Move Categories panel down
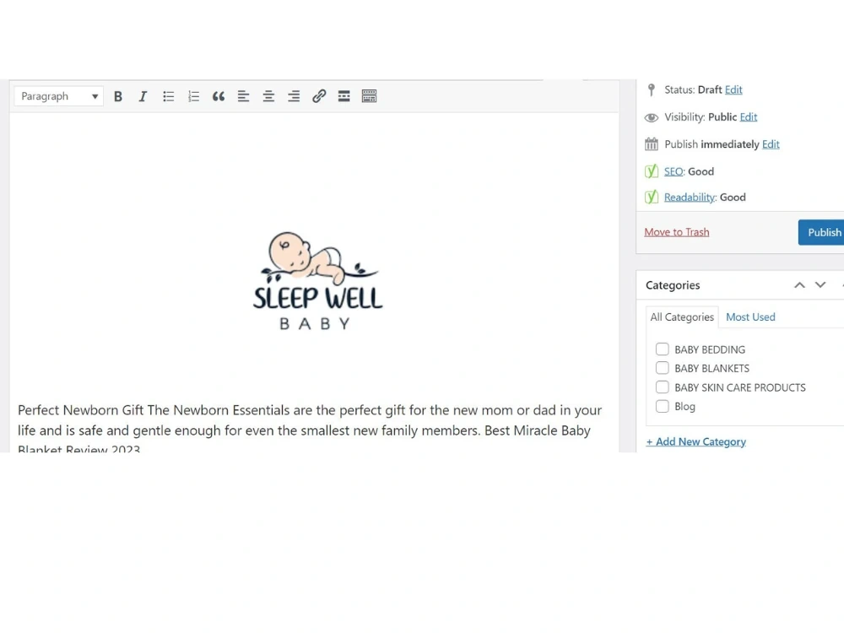 (x=820, y=285)
